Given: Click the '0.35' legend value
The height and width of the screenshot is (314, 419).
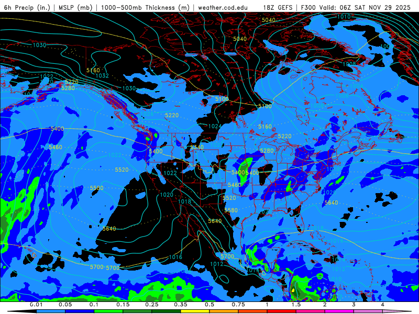Looking at the screenshot, I should [181, 305].
